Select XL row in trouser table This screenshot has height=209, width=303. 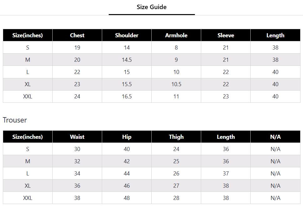point(152,185)
